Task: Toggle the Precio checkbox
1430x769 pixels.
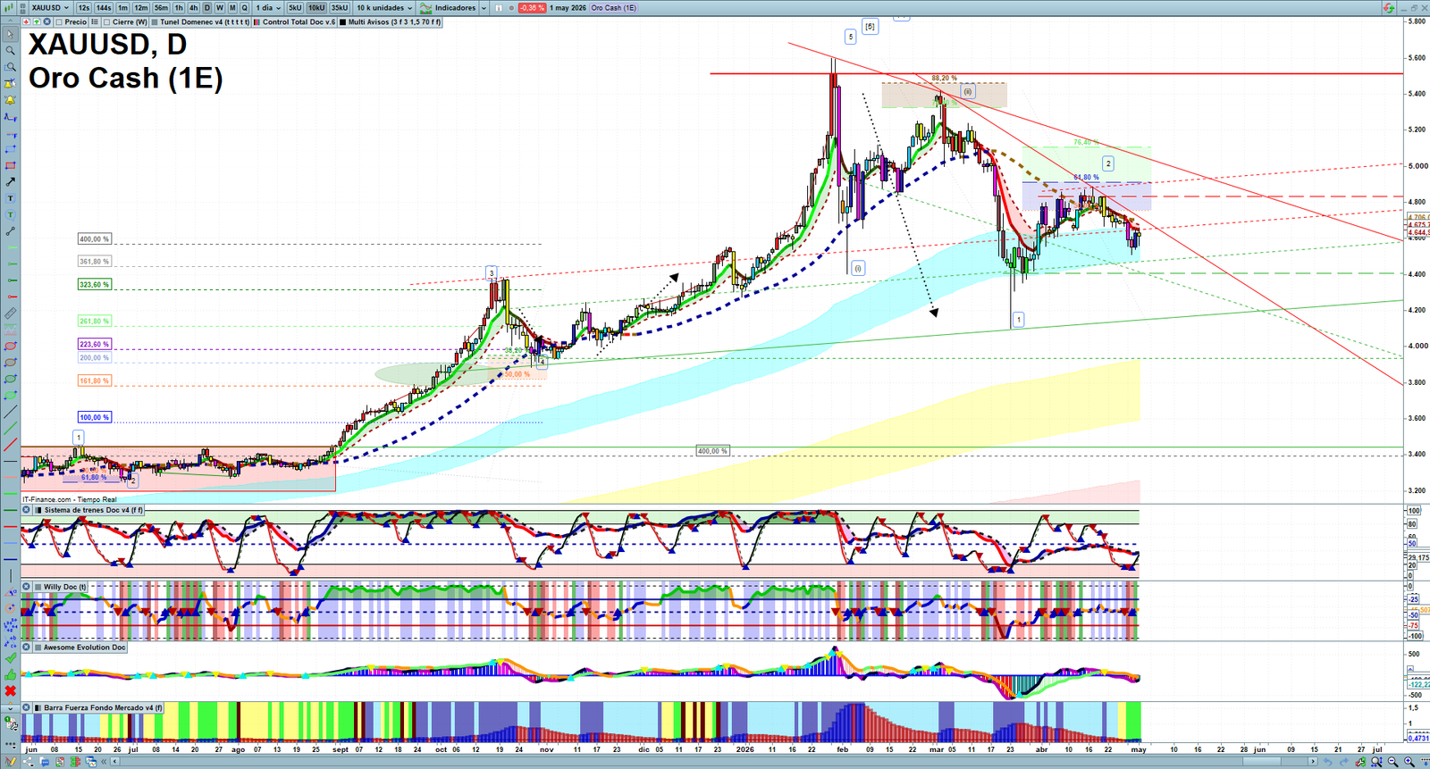Action: (59, 21)
